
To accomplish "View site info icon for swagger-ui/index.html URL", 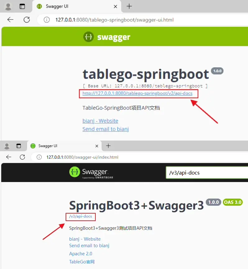I will [x=39, y=157].
